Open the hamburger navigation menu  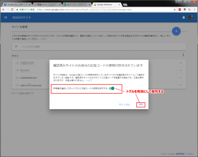click(6, 17)
